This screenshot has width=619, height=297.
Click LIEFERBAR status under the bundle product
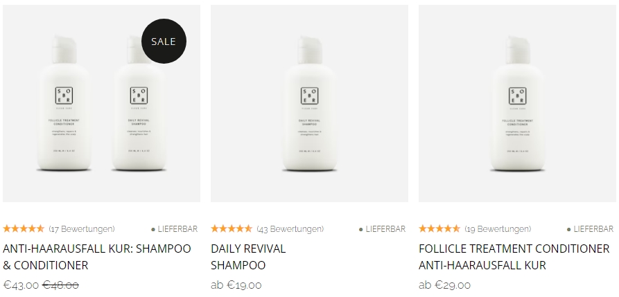coord(175,229)
